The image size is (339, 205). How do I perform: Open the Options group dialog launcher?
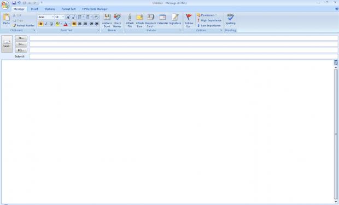tap(221, 30)
